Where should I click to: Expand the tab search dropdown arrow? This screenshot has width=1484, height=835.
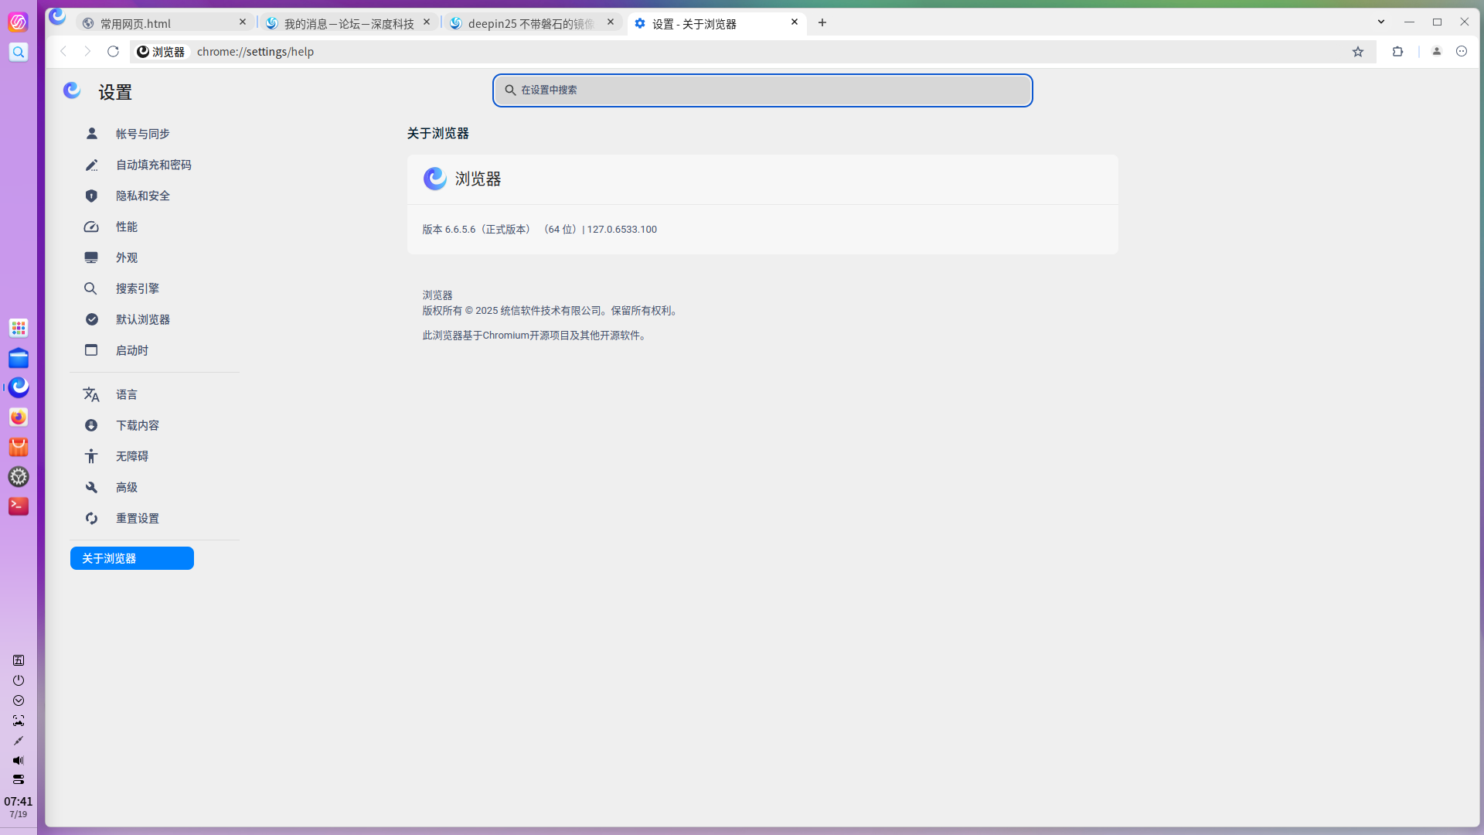click(x=1381, y=22)
